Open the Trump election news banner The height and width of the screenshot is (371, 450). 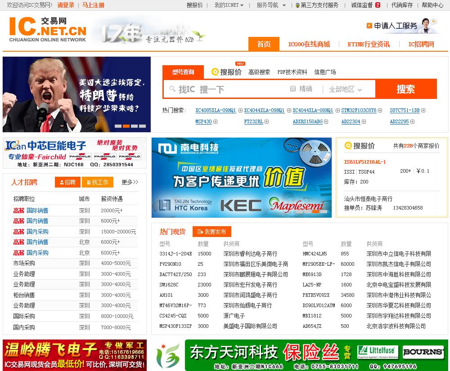click(x=76, y=94)
